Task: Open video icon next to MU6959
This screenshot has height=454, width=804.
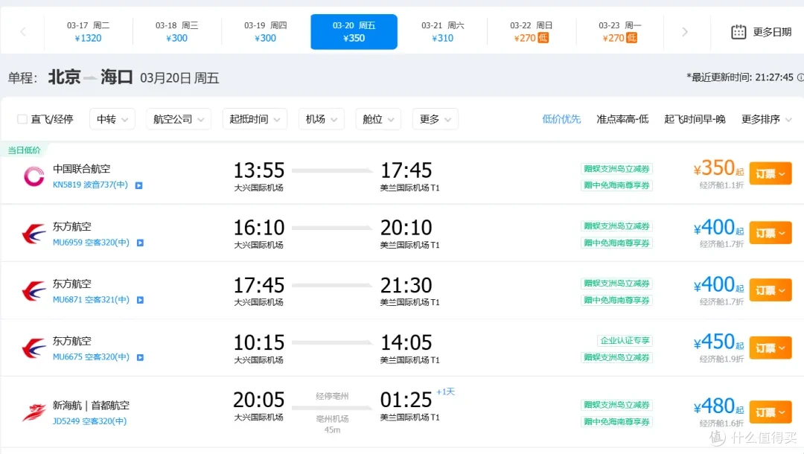Action: pyautogui.click(x=140, y=243)
